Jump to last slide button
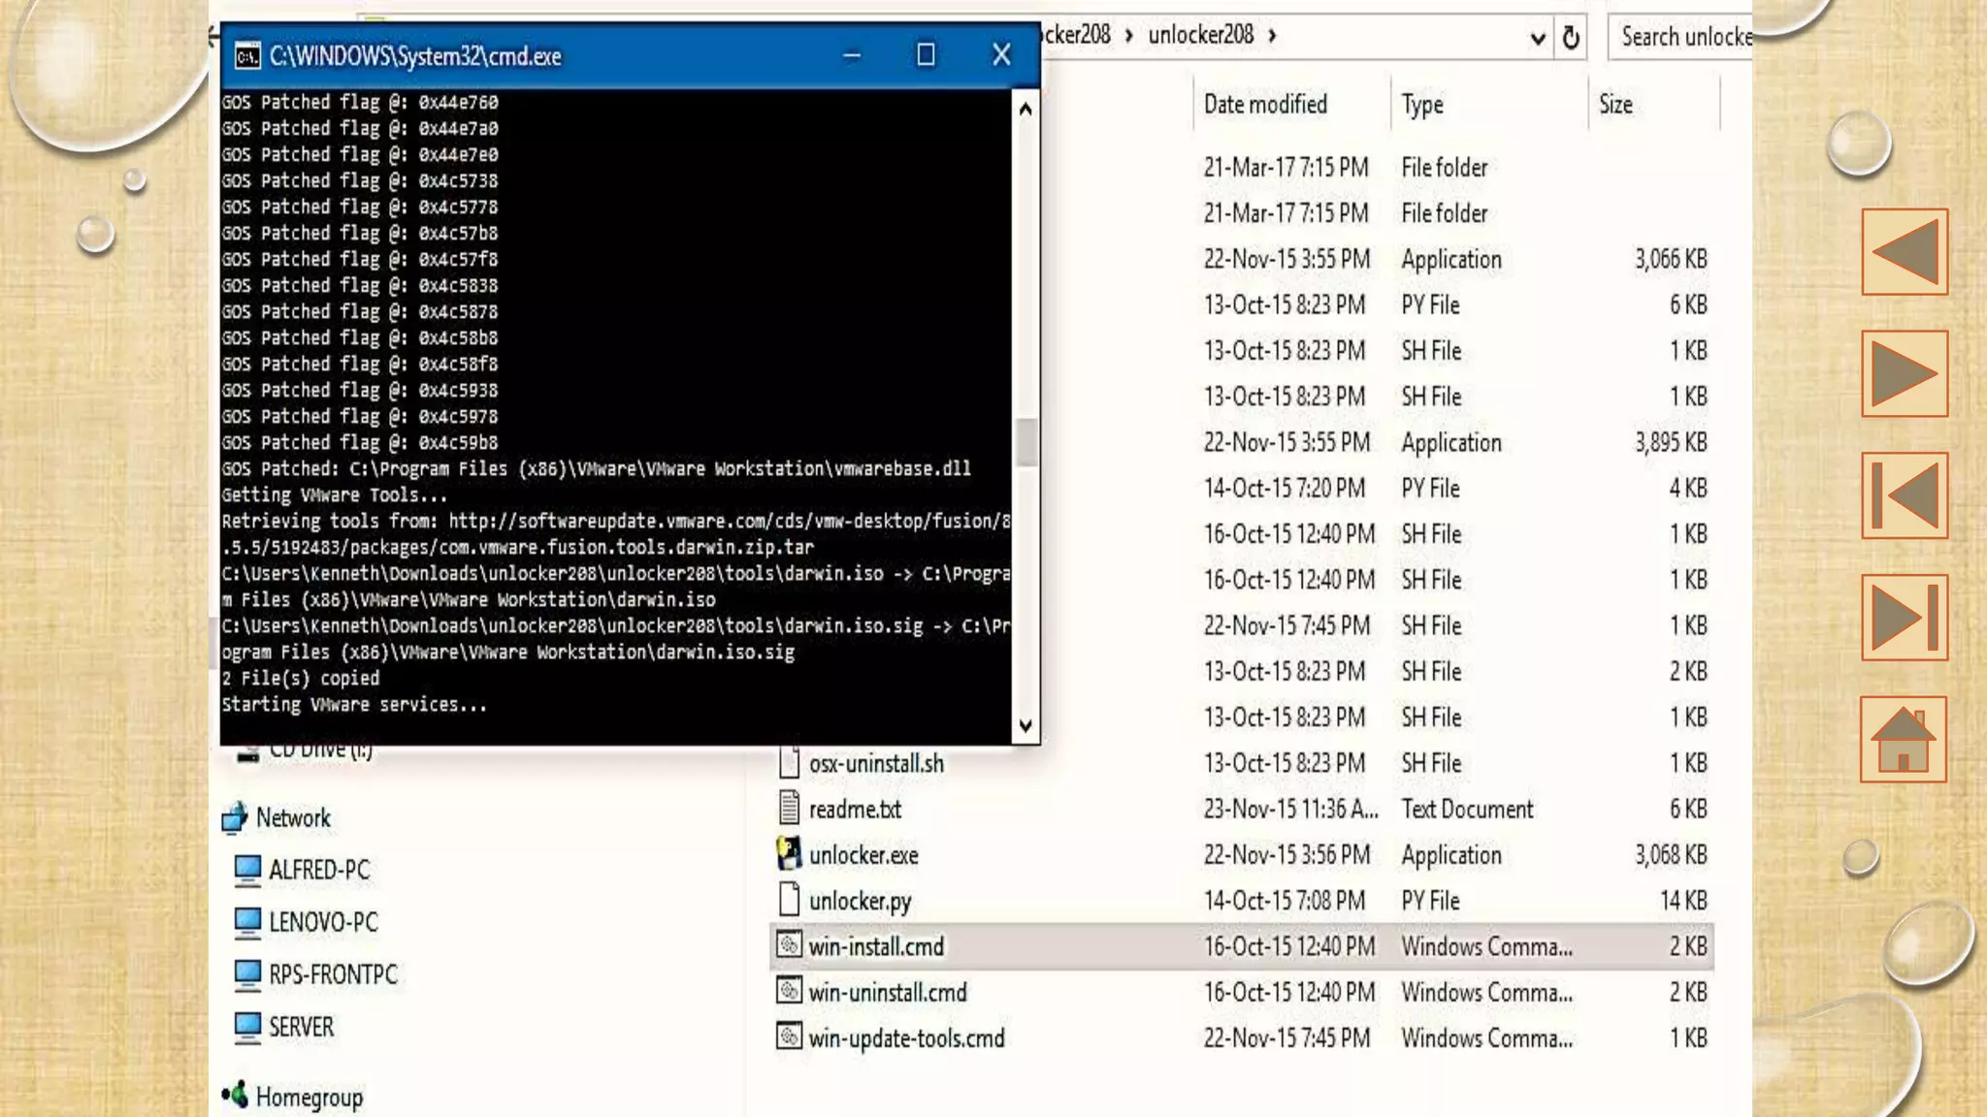 [x=1905, y=618]
